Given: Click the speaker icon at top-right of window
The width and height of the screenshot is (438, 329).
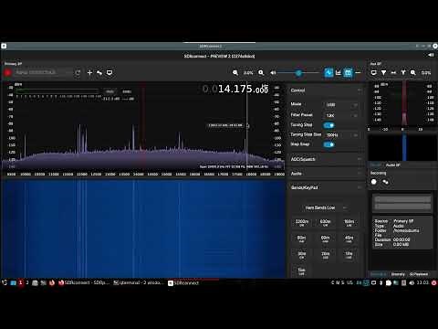Looking at the screenshot, I should click(x=431, y=55).
